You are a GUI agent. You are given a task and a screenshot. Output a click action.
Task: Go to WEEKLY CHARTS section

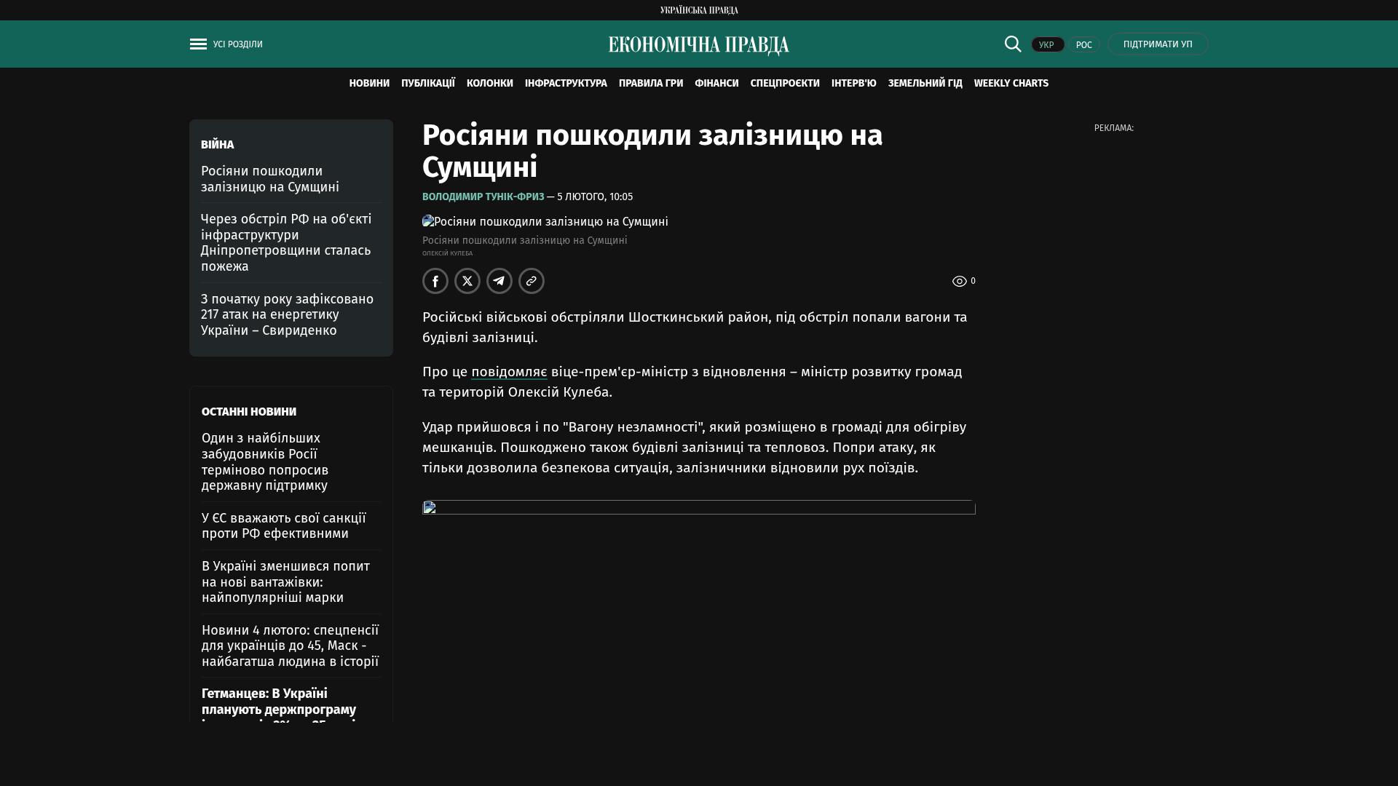[x=1011, y=84]
